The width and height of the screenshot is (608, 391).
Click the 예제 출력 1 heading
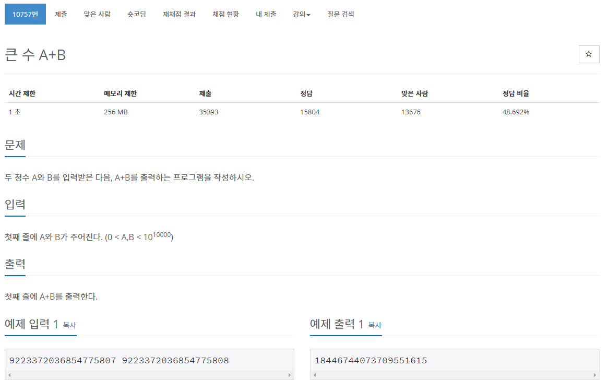click(337, 324)
